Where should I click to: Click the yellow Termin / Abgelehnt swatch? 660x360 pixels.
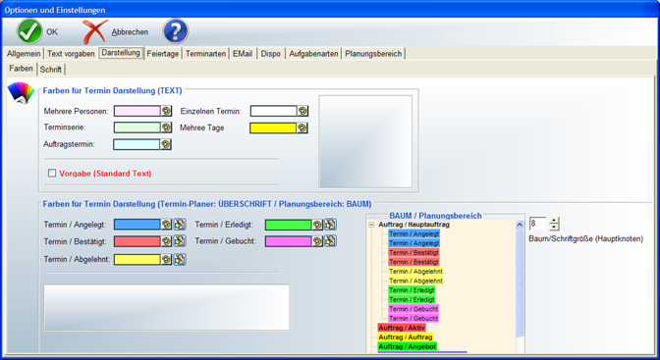137,260
